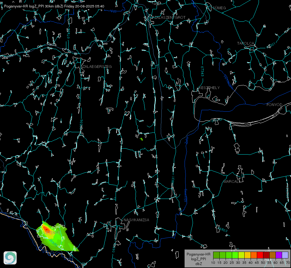Pick the 55-60 dBZ brown legend swatch

click(x=273, y=255)
